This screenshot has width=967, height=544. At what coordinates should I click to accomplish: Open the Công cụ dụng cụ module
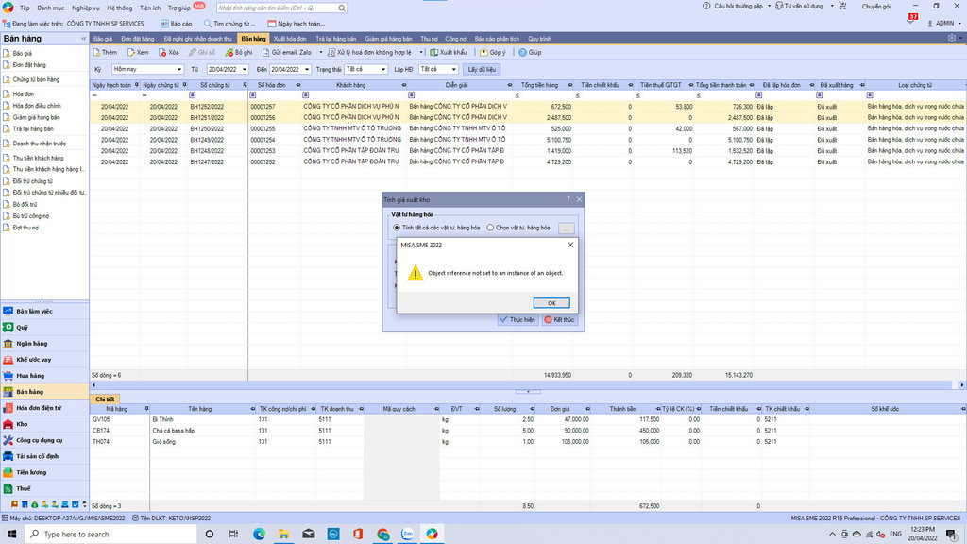coord(44,440)
